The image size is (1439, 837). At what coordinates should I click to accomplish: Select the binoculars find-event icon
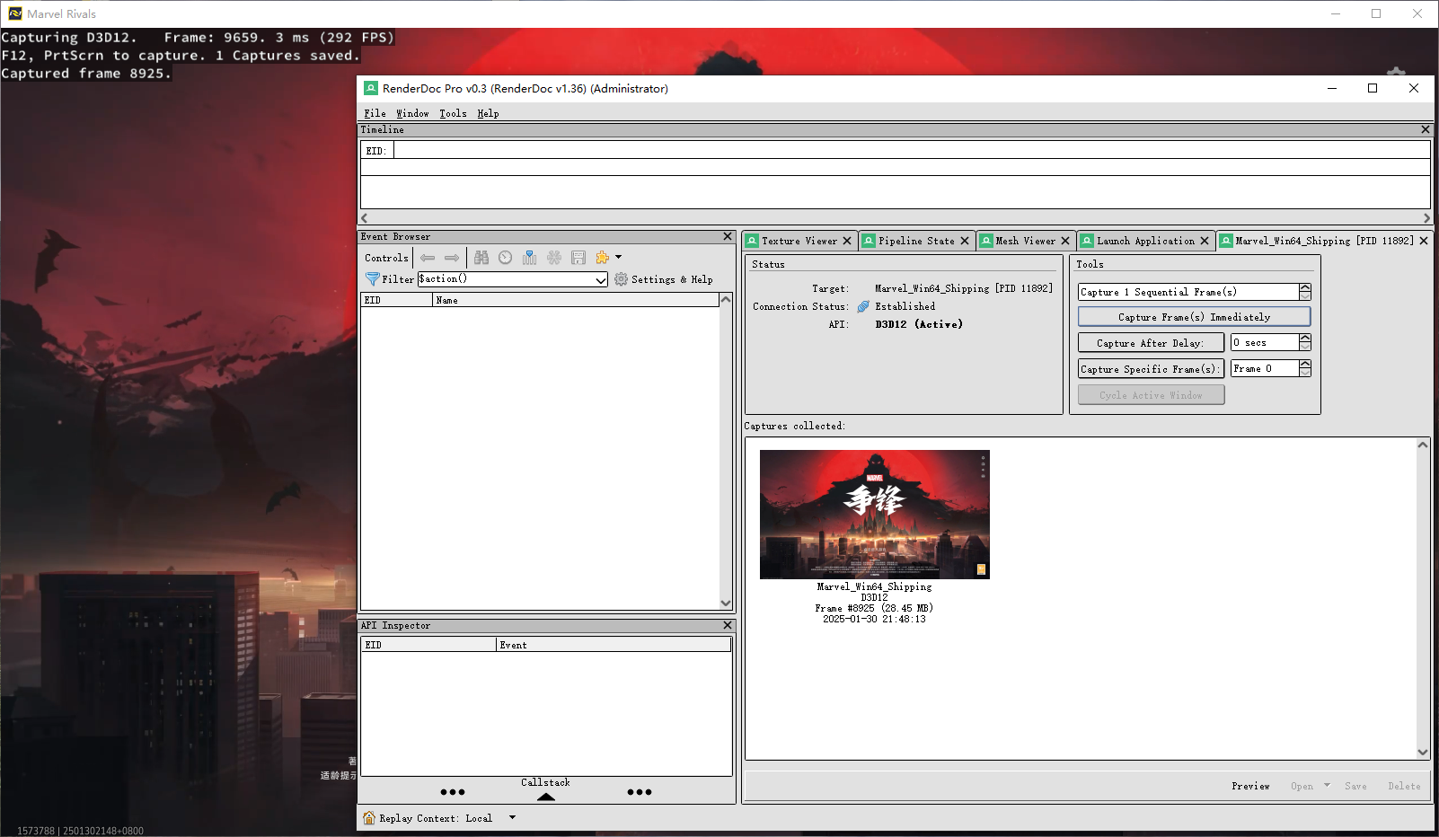(x=481, y=258)
